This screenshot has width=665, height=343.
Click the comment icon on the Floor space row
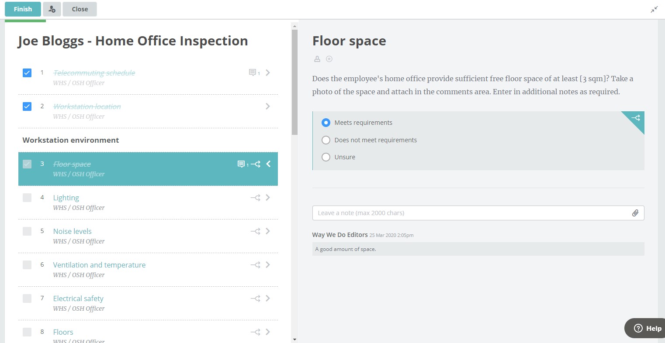tap(241, 164)
